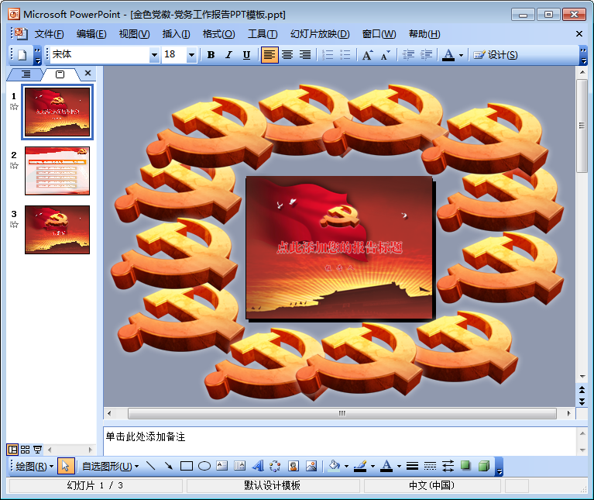
Task: Open the 设计 design pane
Action: pyautogui.click(x=495, y=55)
